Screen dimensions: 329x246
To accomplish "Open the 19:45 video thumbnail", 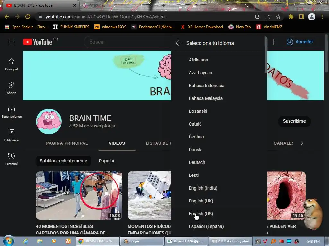I will (x=286, y=195).
